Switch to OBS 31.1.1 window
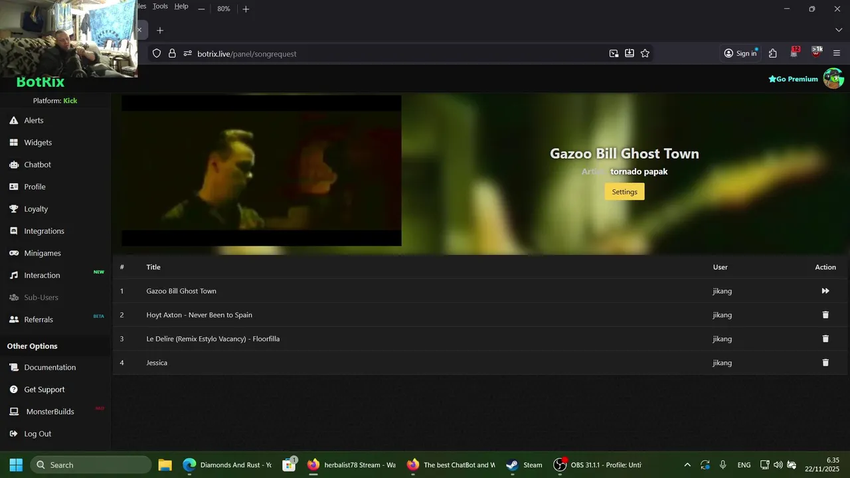This screenshot has width=850, height=478. (598, 465)
